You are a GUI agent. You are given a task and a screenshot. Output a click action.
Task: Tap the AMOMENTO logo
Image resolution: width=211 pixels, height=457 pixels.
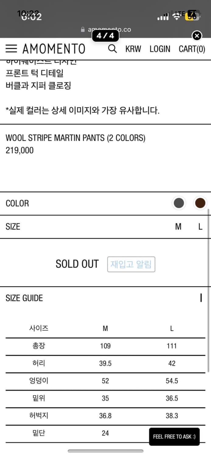pos(54,49)
